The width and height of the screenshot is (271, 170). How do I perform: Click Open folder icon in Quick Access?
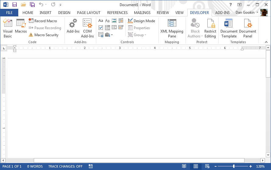click(x=23, y=5)
